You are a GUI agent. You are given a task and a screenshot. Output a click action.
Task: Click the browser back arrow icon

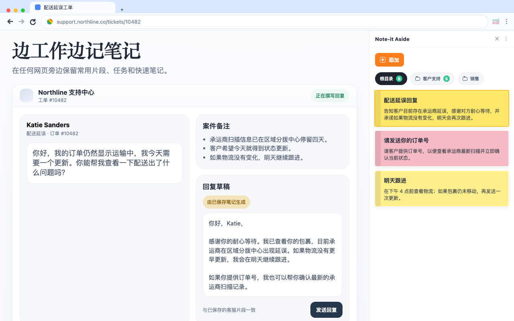point(10,22)
